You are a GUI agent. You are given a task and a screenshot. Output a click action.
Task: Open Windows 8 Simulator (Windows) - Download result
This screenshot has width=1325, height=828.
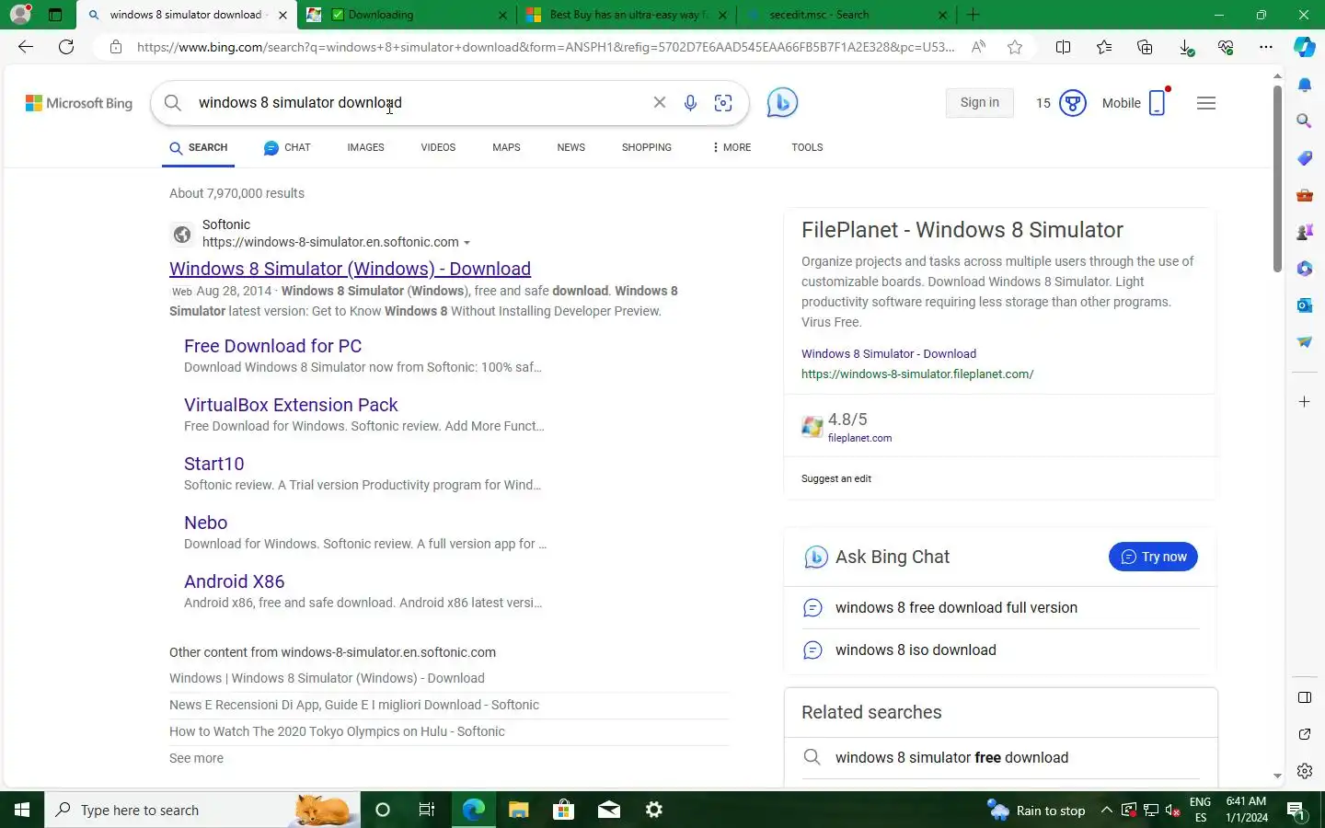tap(350, 269)
